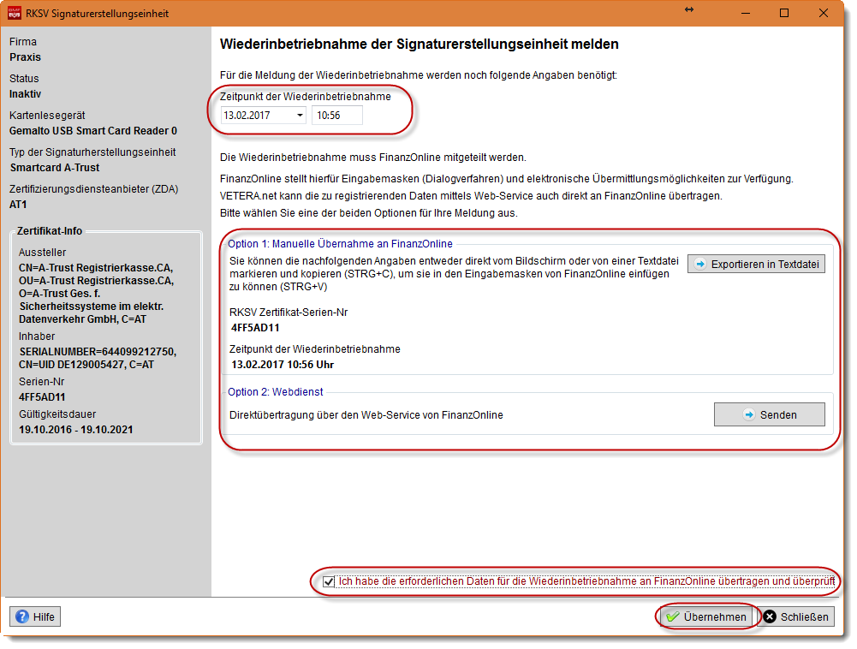The height and width of the screenshot is (649, 857).
Task: Click the RKSV application icon in title bar
Action: click(15, 14)
